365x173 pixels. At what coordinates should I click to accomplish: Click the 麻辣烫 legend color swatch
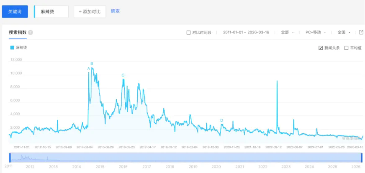pos(12,48)
